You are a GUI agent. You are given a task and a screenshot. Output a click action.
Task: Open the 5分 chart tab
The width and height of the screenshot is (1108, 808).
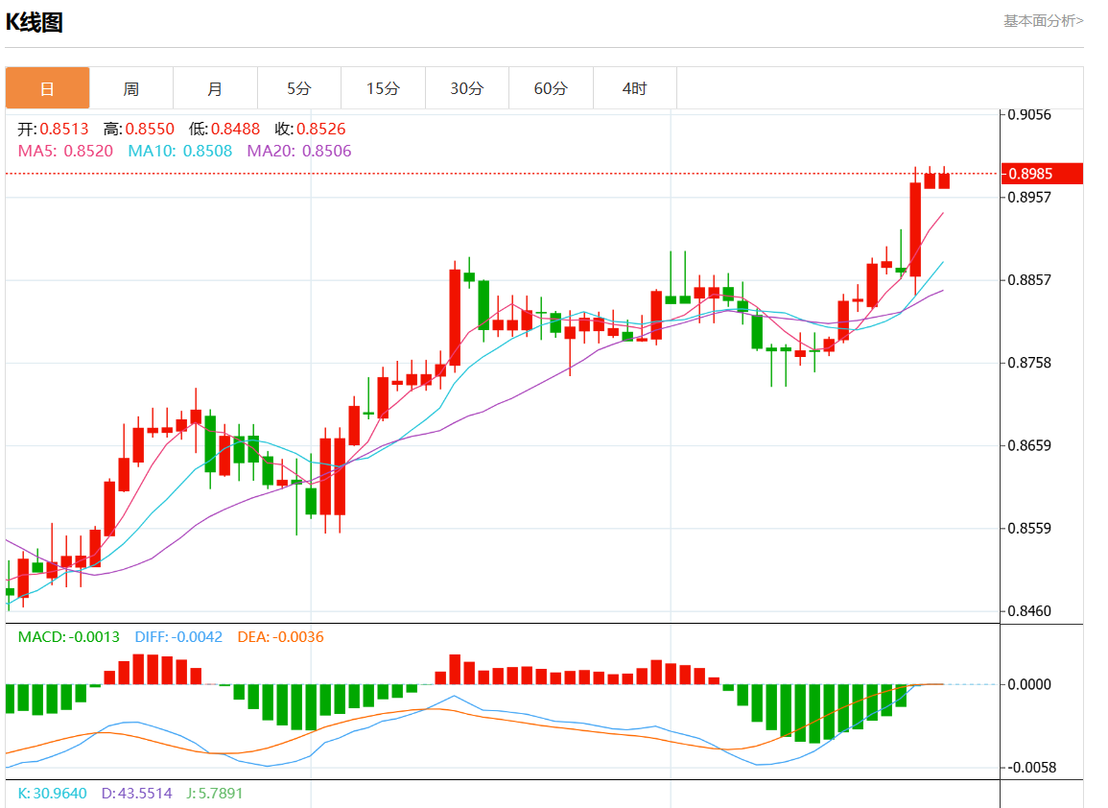coord(299,88)
